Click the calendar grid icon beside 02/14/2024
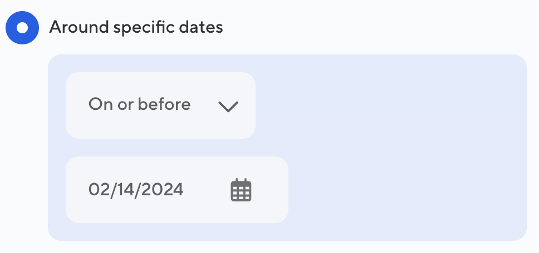 pos(241,190)
